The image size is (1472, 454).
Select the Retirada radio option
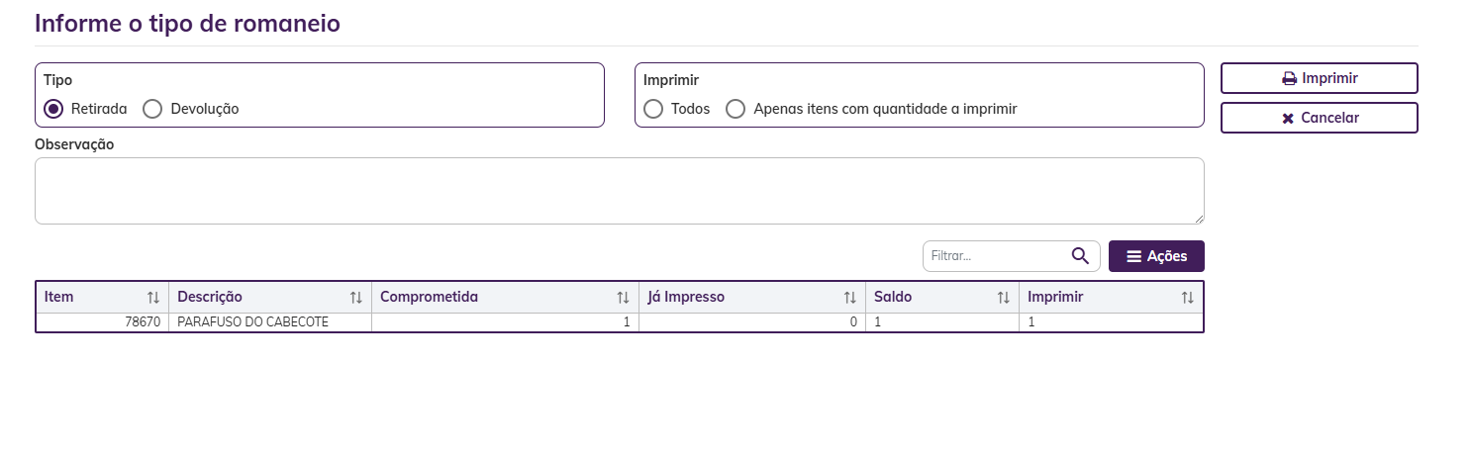click(53, 109)
